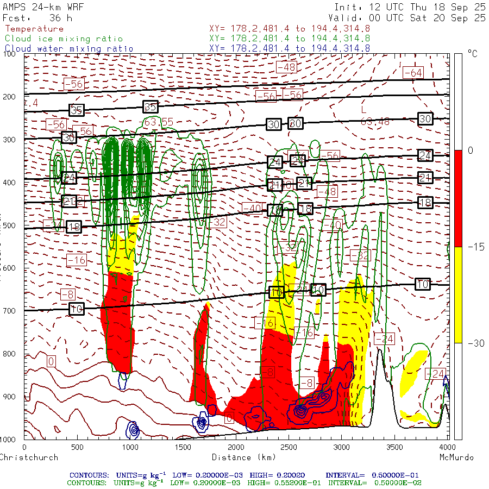
Task: Click the blue "CONTOURS:" label at bottom
Action: (89, 475)
